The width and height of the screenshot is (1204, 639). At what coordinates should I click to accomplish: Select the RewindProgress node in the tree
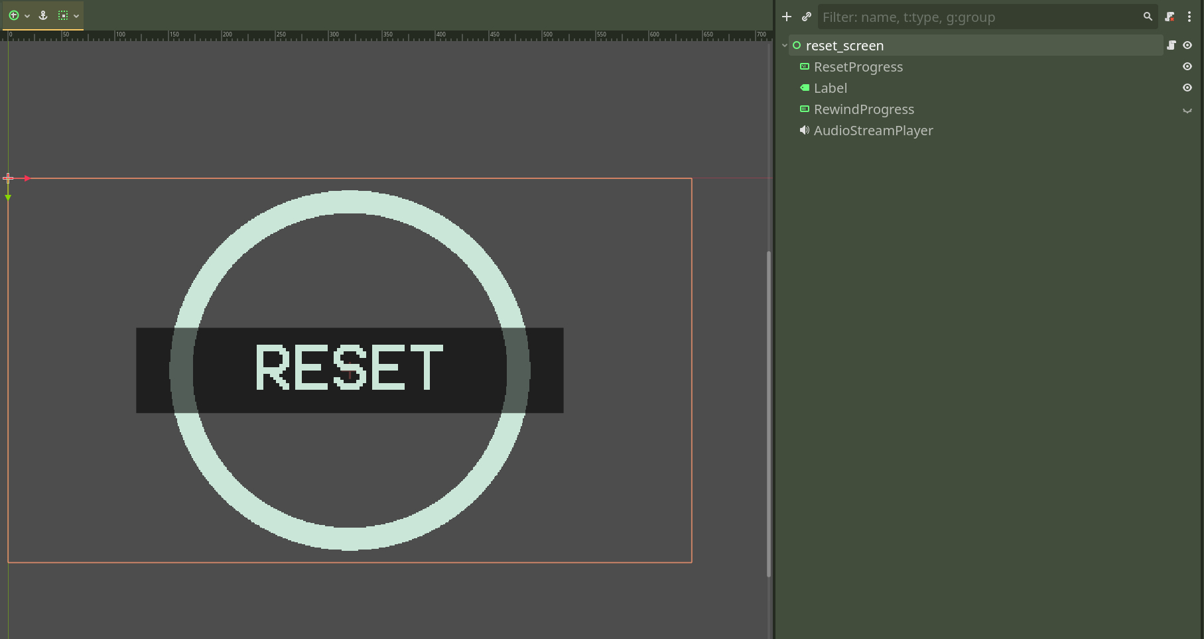(x=864, y=109)
